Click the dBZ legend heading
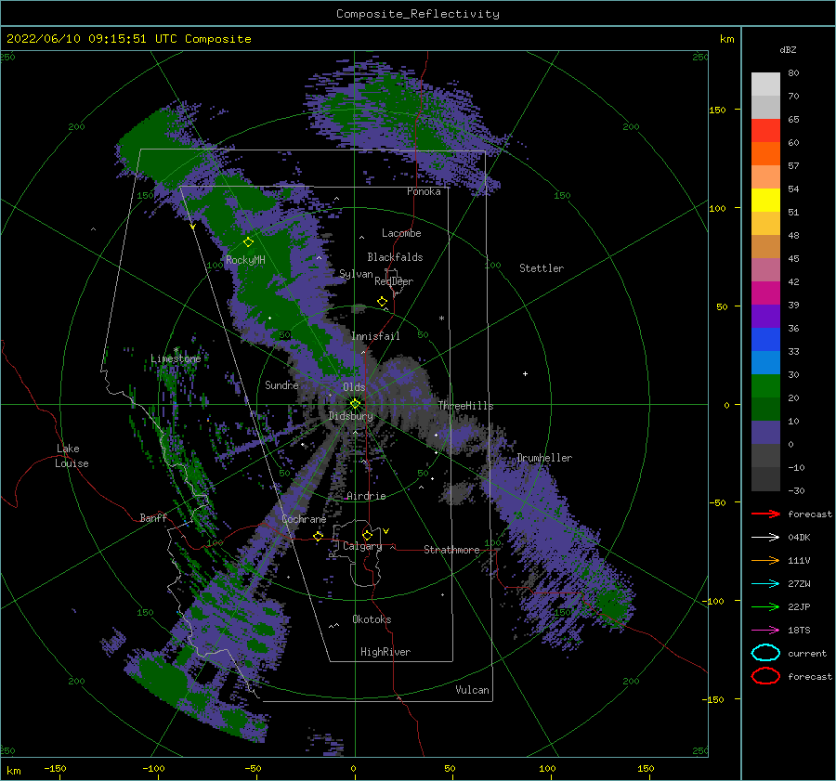 click(788, 49)
